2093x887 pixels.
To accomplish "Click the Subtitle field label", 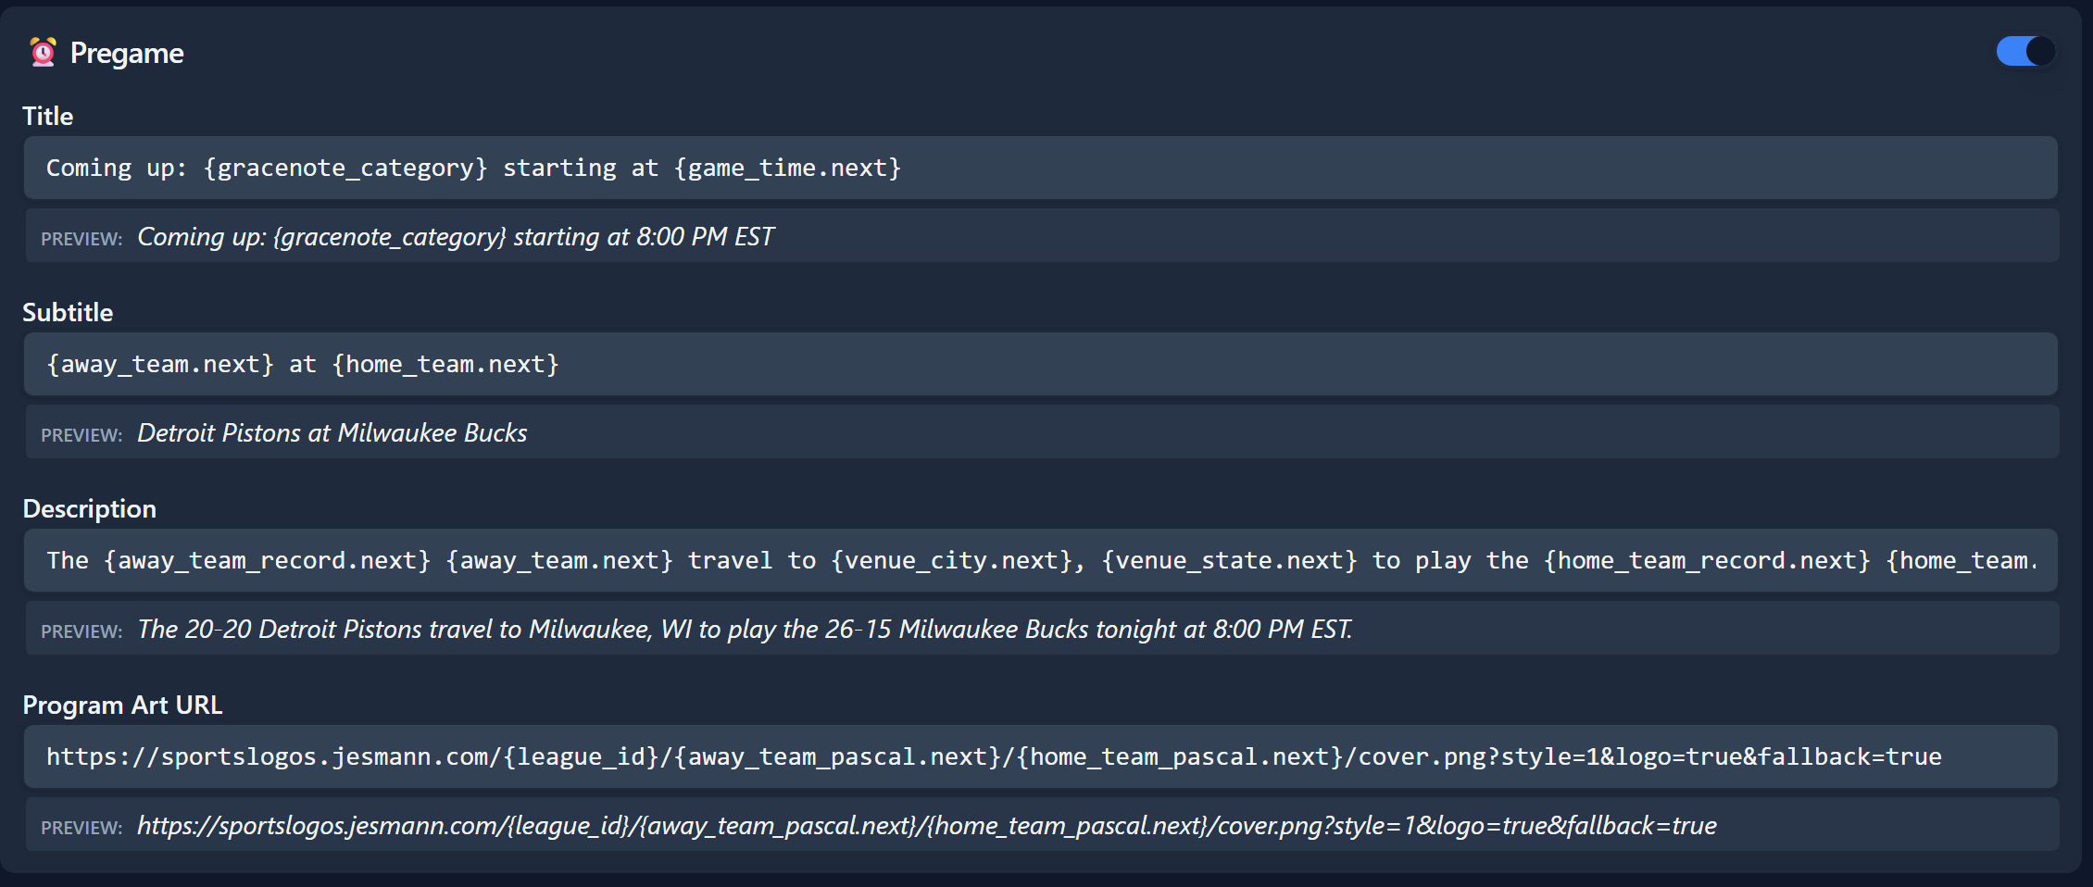I will 68,313.
